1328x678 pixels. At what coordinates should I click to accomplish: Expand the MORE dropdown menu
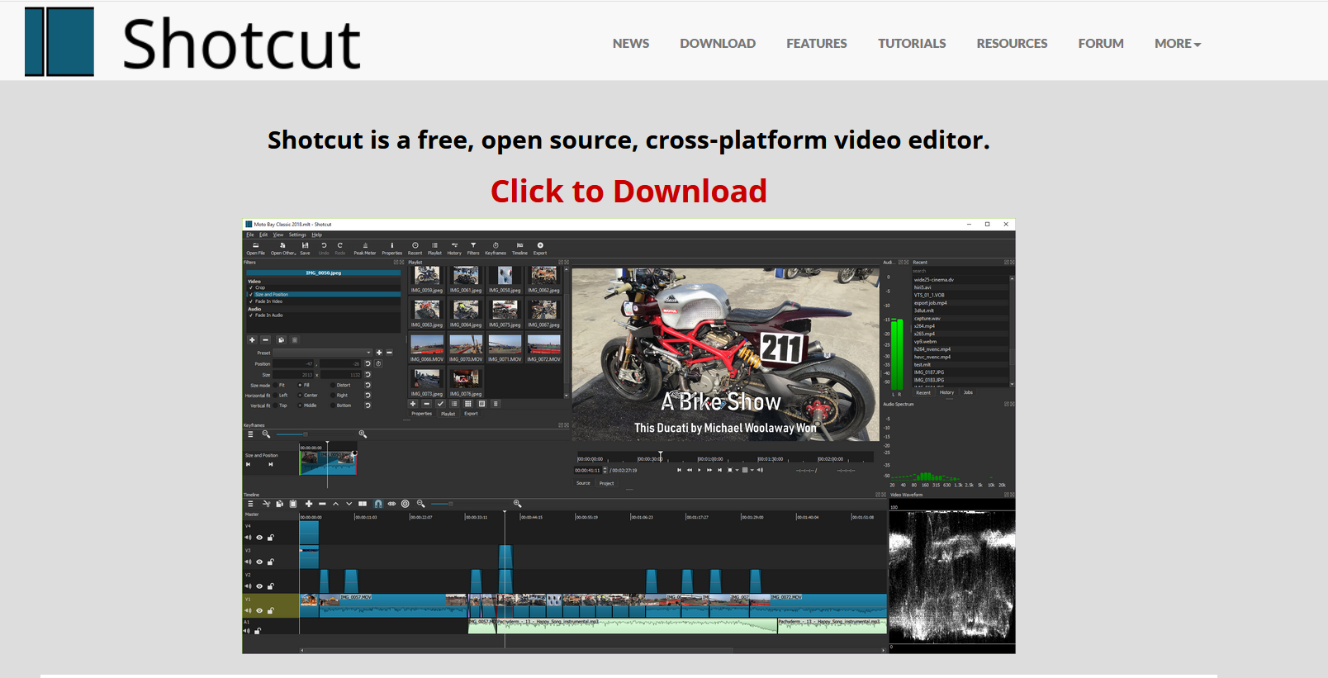click(x=1178, y=44)
